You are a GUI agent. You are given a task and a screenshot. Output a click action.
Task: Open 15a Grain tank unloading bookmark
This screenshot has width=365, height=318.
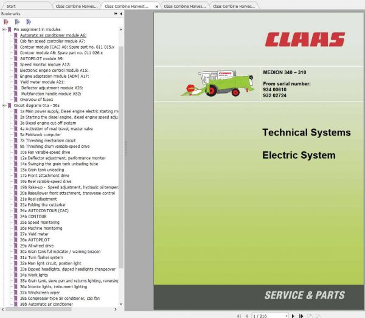[42, 170]
